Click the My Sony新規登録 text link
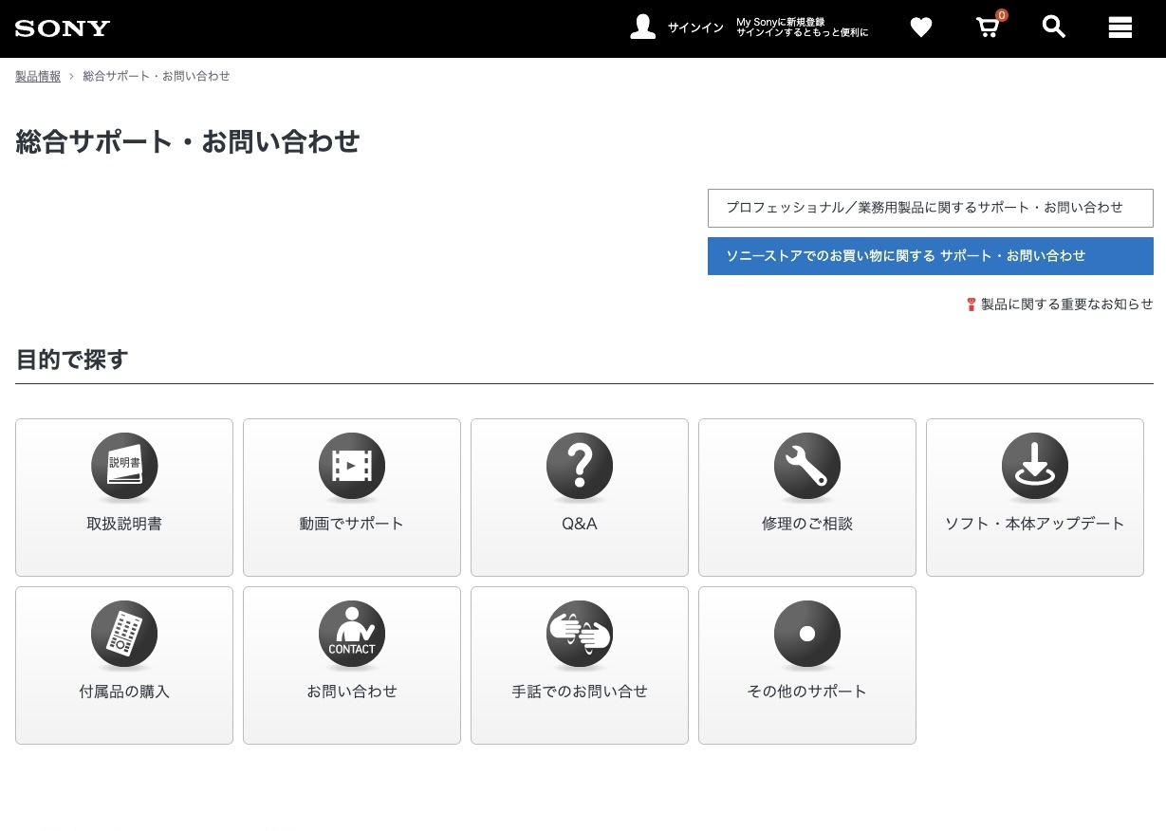 click(x=802, y=27)
